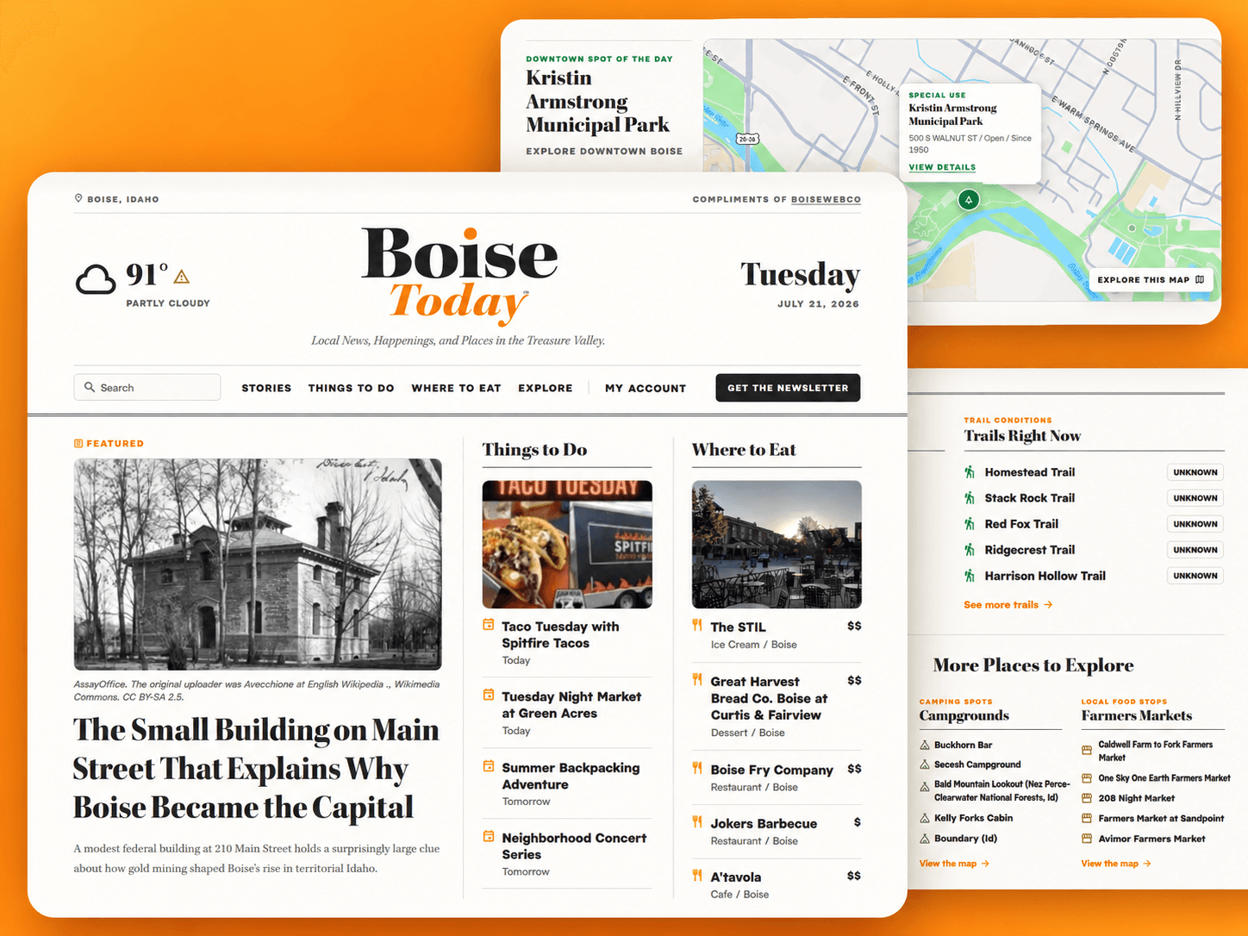Open View Details link in map popup
This screenshot has height=936, width=1248.
[942, 167]
